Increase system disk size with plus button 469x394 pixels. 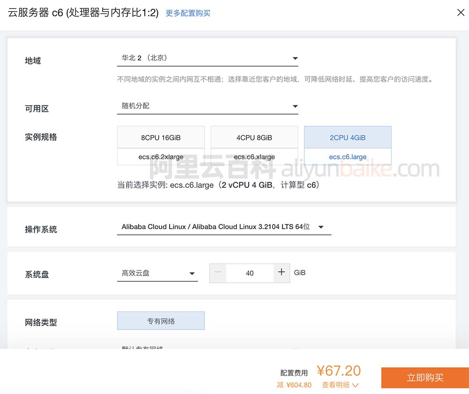(281, 273)
